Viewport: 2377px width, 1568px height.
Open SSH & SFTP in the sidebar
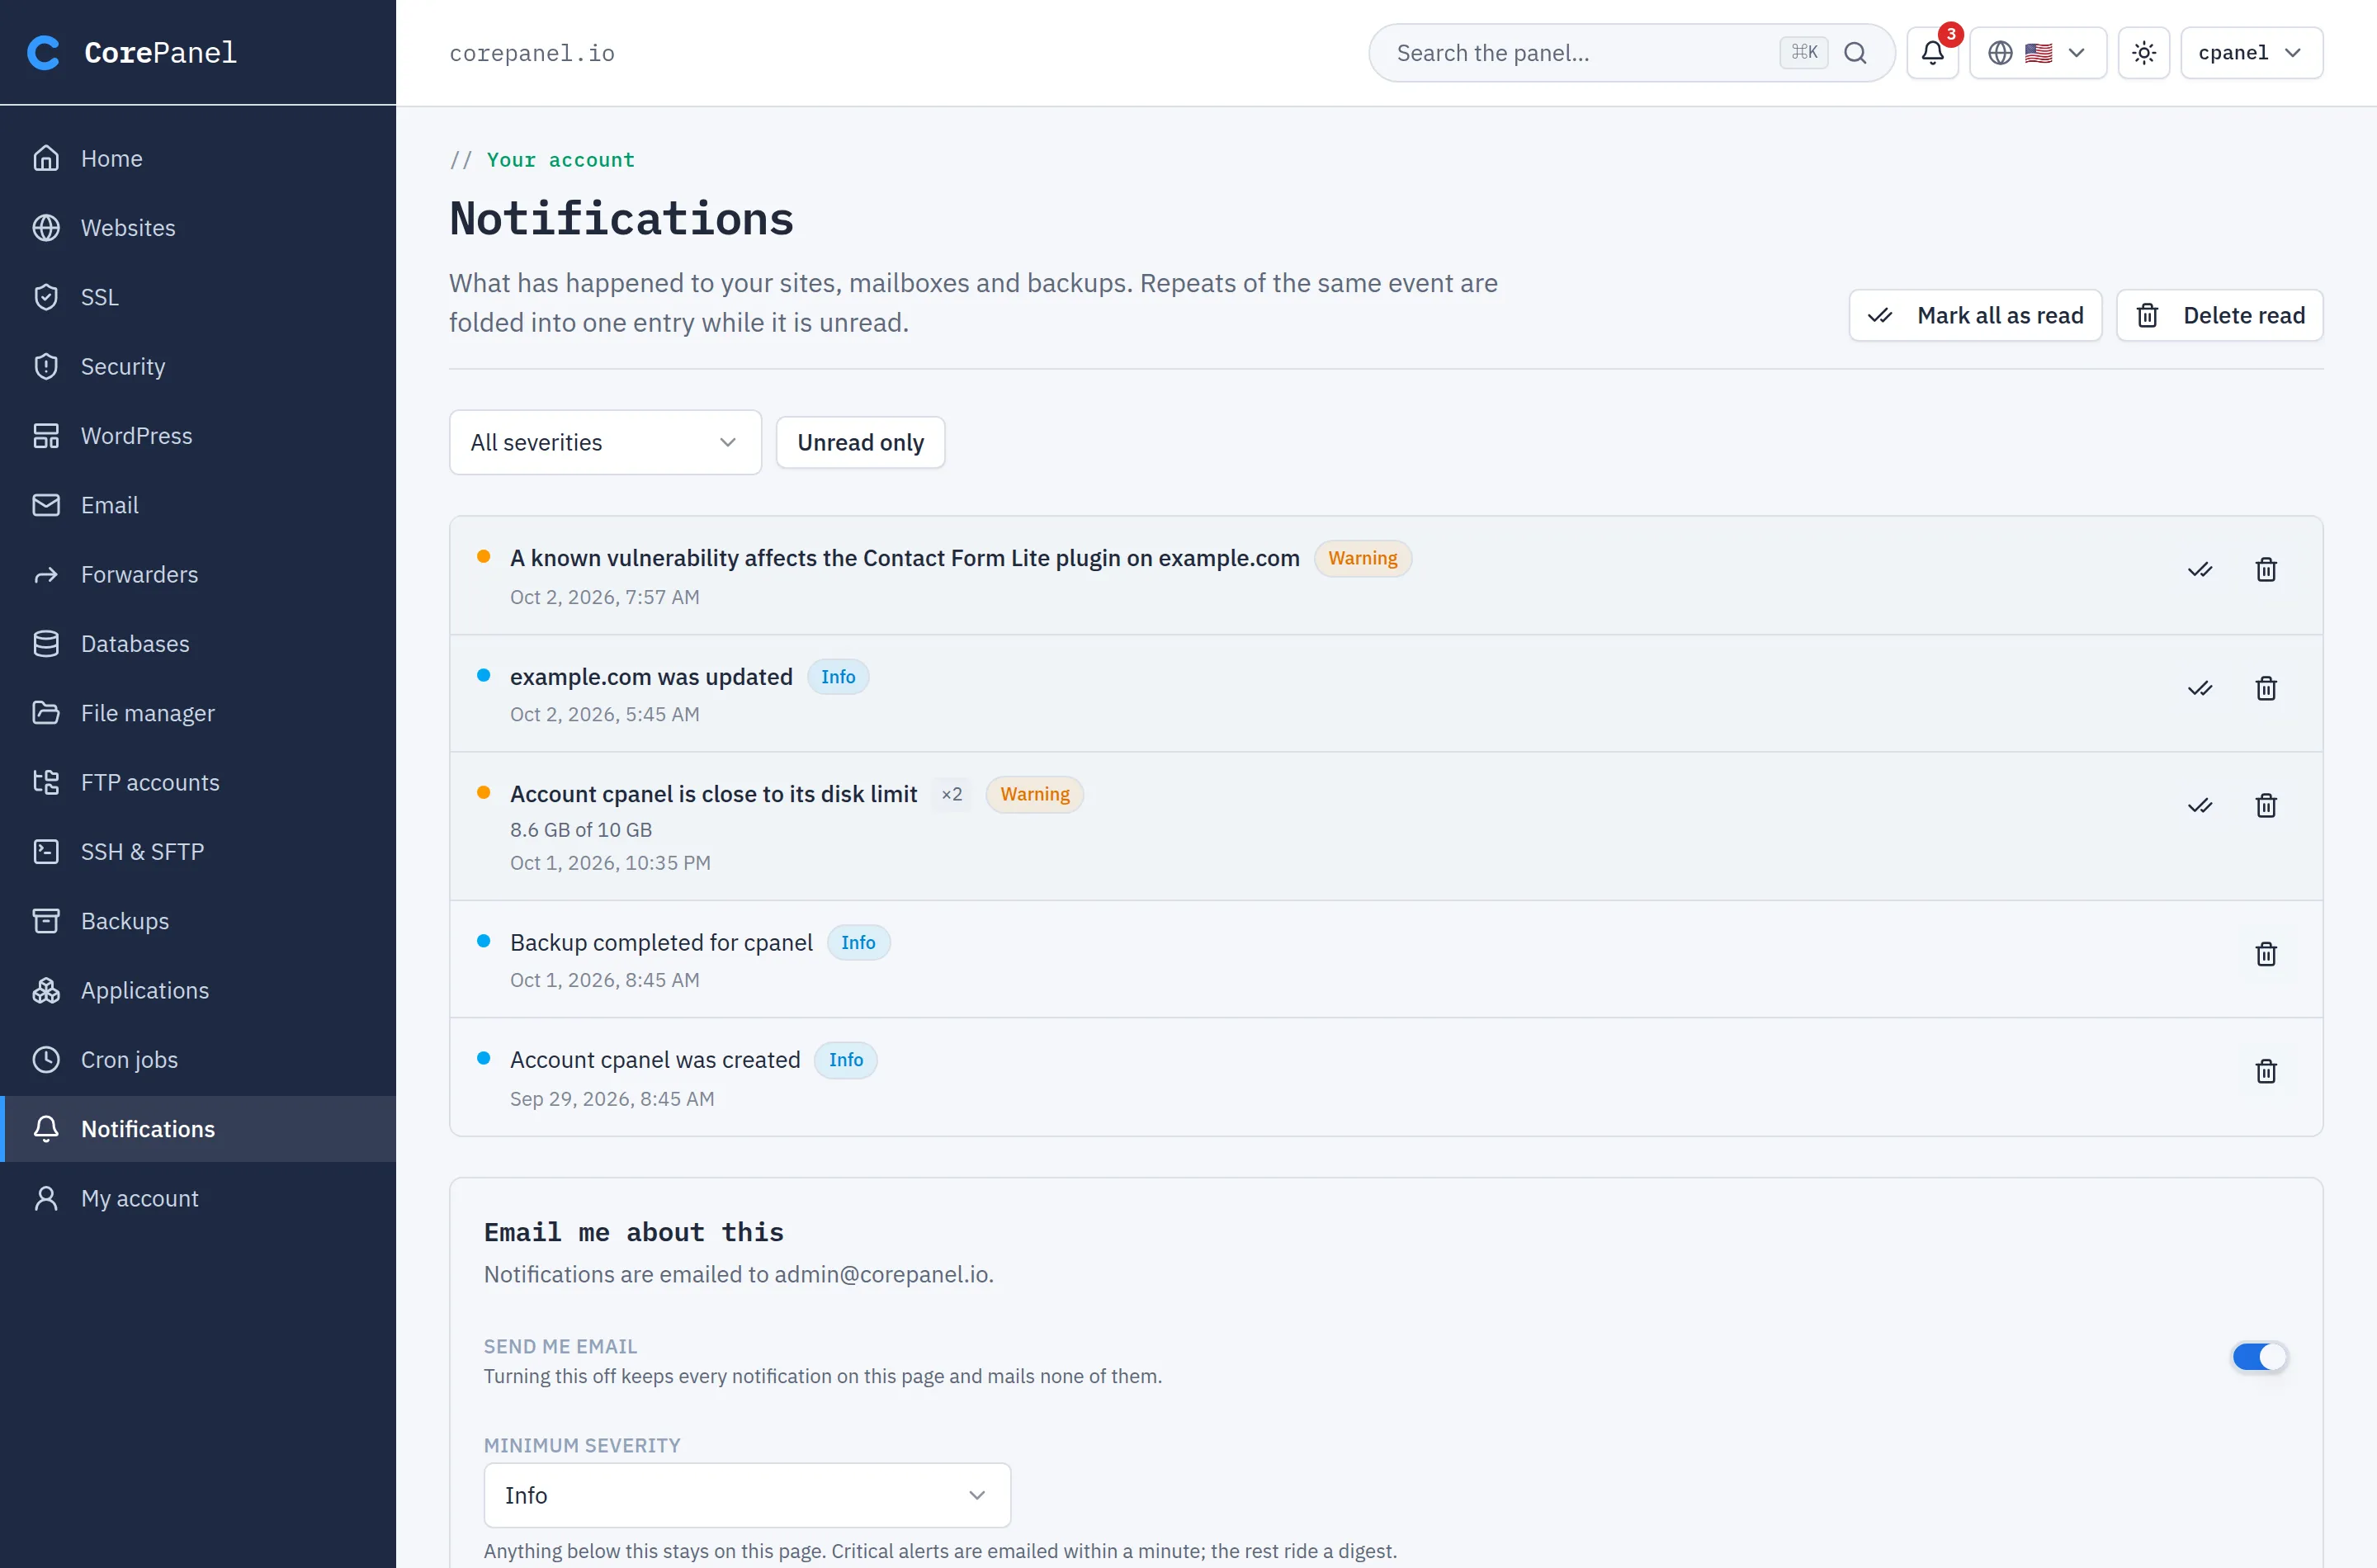pyautogui.click(x=198, y=852)
